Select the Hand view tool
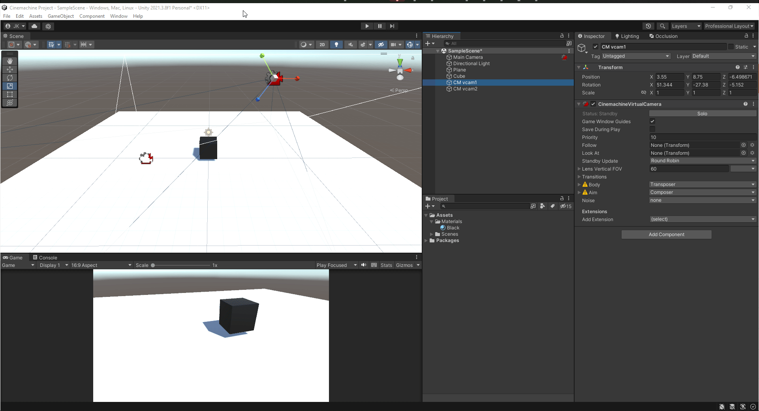 click(x=10, y=61)
